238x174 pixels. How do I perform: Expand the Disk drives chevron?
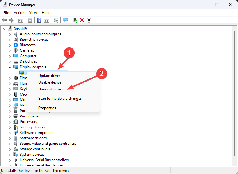[10, 61]
